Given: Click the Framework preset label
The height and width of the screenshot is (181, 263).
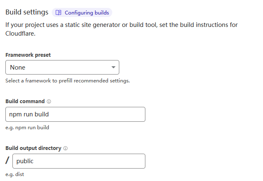Looking at the screenshot, I should 28,55.
